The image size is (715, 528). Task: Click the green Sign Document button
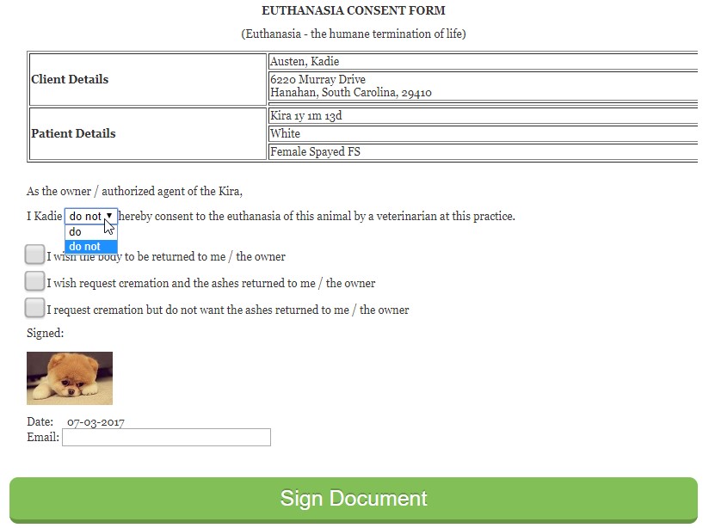(x=354, y=500)
